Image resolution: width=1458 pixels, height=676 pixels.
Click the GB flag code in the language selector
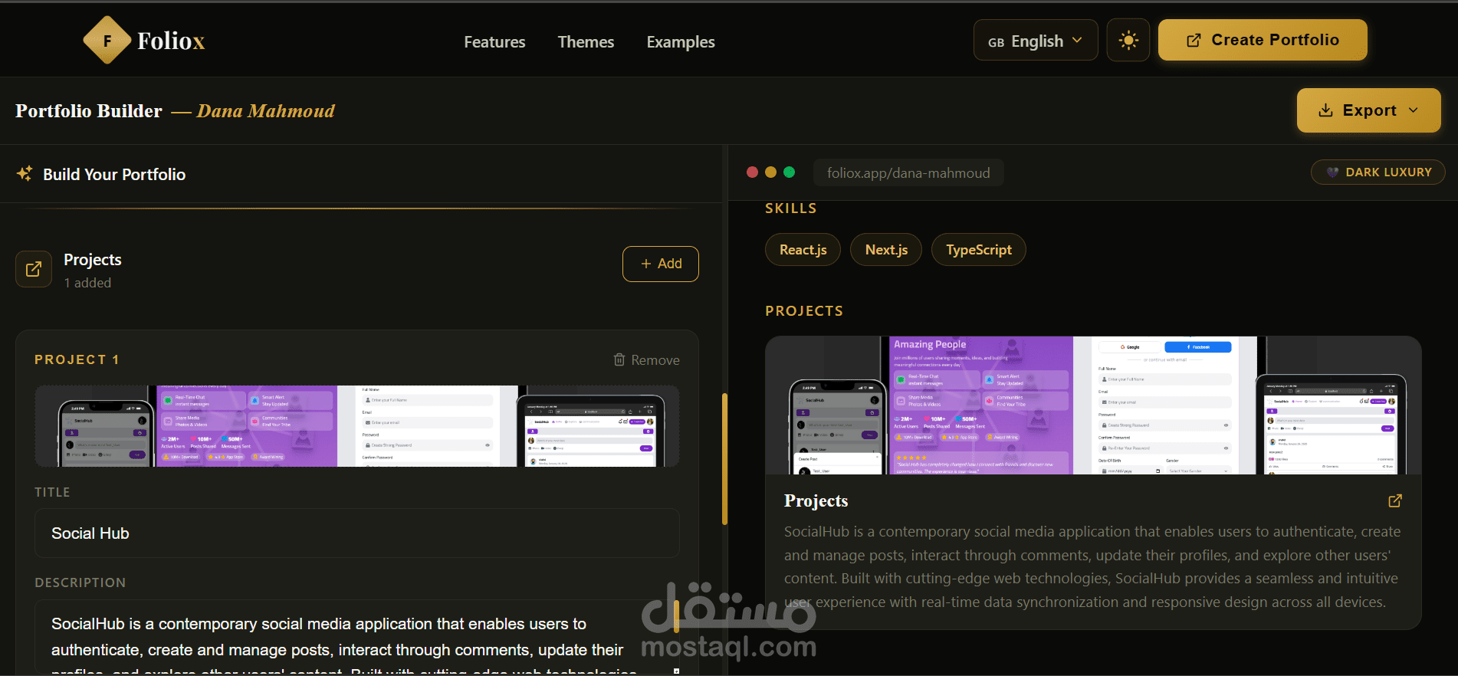point(996,43)
